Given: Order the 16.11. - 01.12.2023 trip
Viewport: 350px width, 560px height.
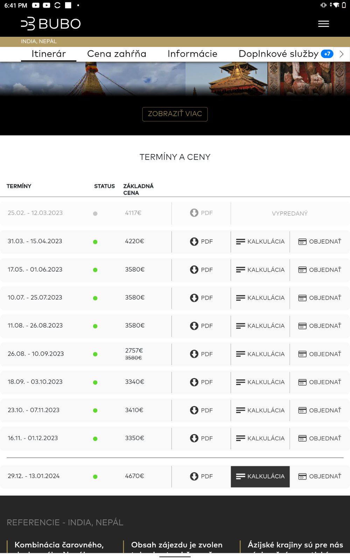Looking at the screenshot, I should click(320, 438).
